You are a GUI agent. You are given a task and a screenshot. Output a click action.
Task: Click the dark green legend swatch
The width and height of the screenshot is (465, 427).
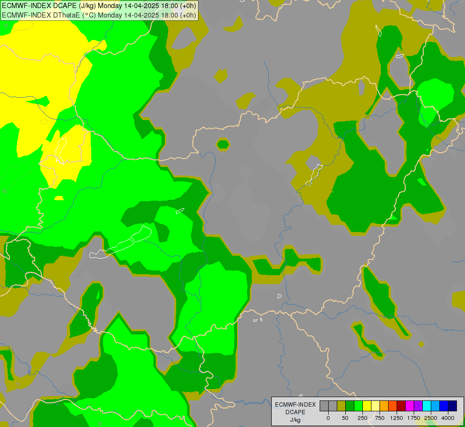click(x=350, y=406)
